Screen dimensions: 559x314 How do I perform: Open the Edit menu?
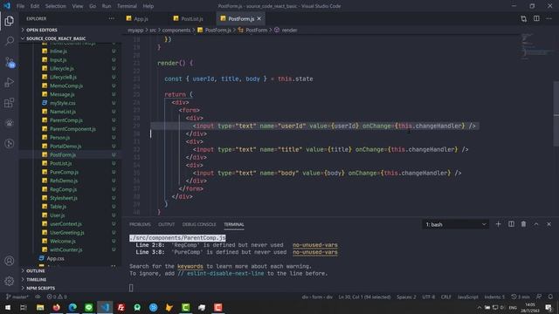click(x=35, y=6)
